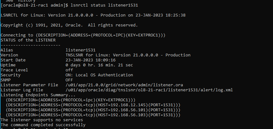Click the Start Date value 23-JAN-2023 18:09:16
This screenshot has height=129, width=273.
coord(91,60)
